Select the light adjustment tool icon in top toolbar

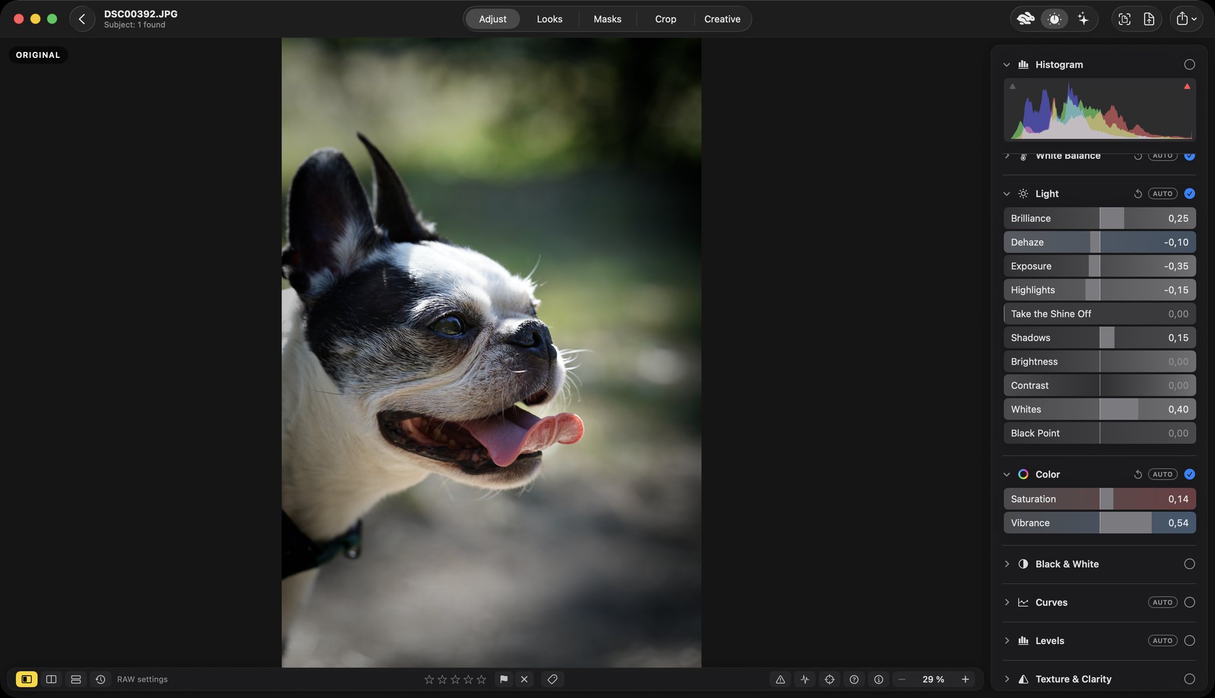pyautogui.click(x=1054, y=19)
